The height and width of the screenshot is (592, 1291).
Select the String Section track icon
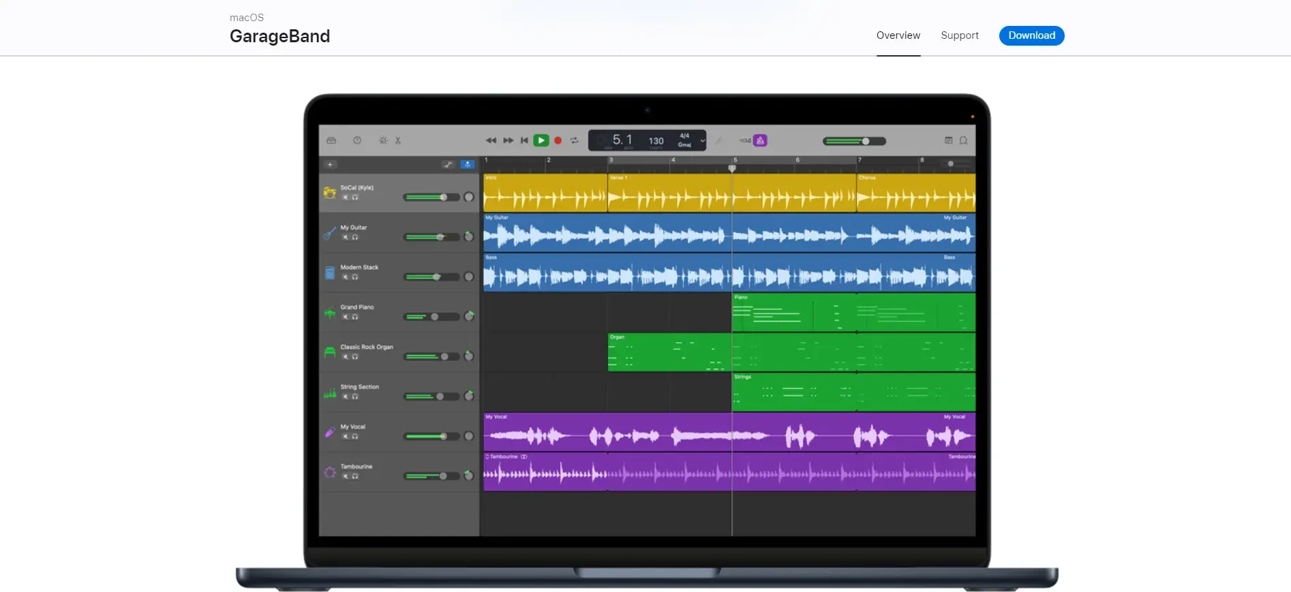330,392
